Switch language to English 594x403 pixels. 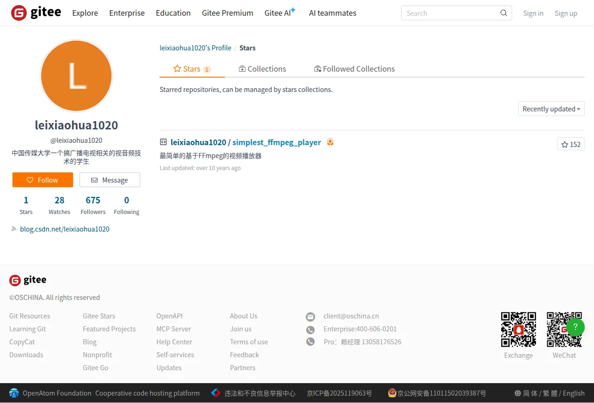tap(574, 393)
